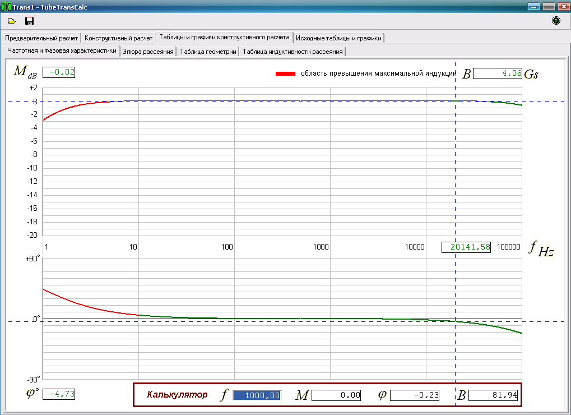Open the Конструктивный расчет tab
This screenshot has width=571, height=415.
coord(118,38)
